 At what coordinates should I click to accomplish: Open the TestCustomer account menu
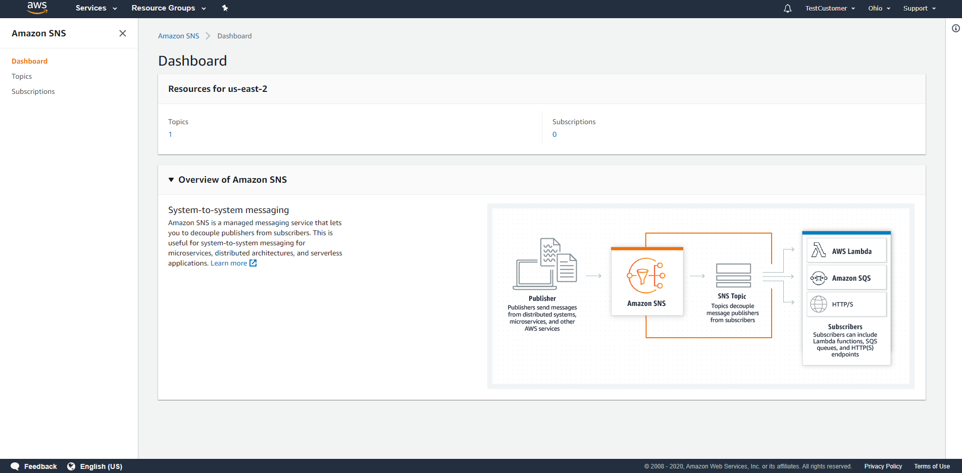pos(830,8)
